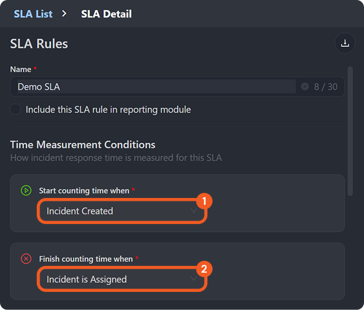
Task: Click the Time Measurement Conditions heading
Action: tap(83, 145)
